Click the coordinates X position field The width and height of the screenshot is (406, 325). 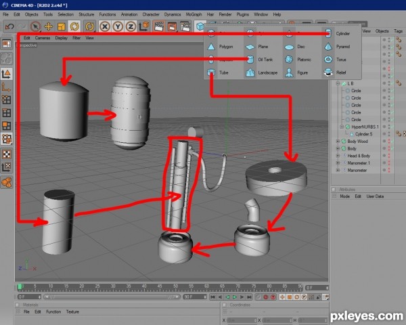click(x=242, y=320)
